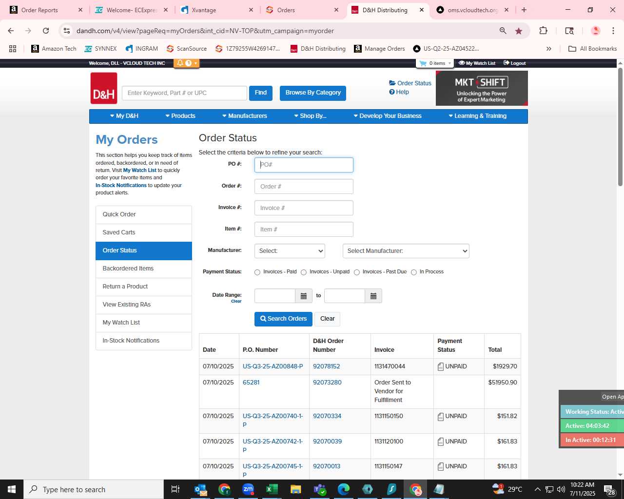This screenshot has width=624, height=499.
Task: Open Windows Start menu
Action: click(12, 489)
